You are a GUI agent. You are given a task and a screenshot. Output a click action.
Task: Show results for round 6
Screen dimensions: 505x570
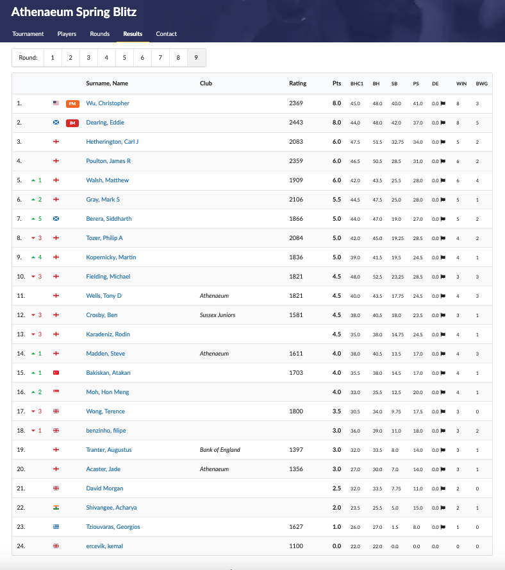142,57
